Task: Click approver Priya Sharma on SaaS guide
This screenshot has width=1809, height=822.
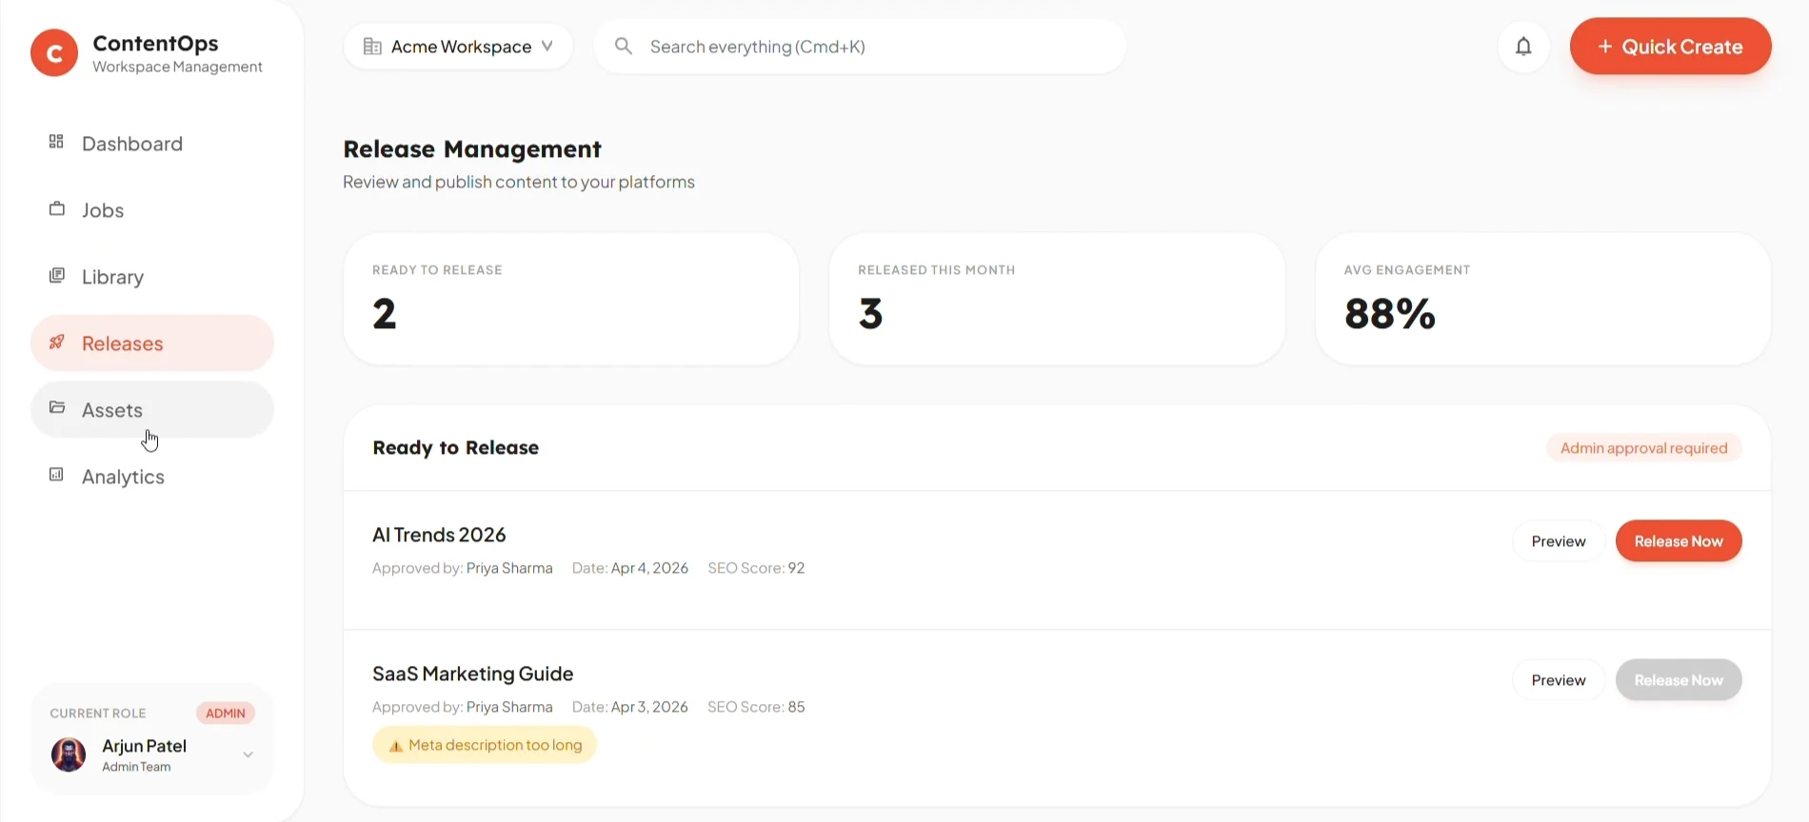Action: pos(509,707)
